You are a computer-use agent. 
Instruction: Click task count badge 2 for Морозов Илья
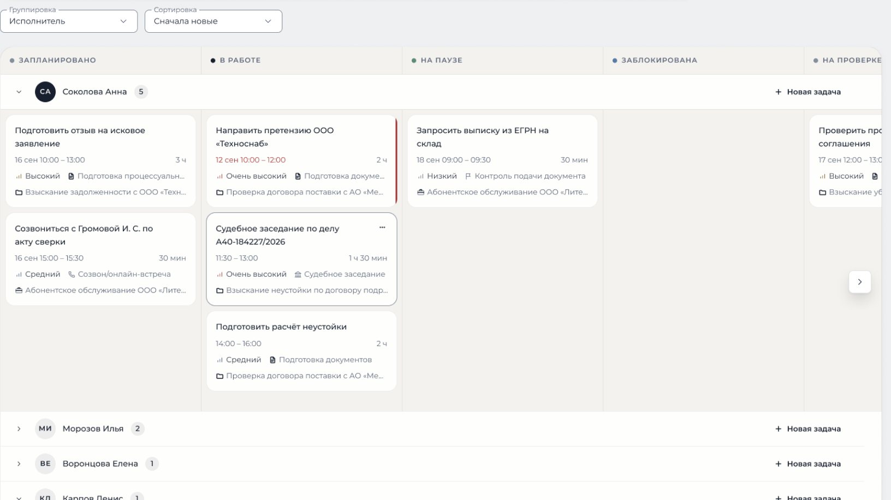(138, 428)
